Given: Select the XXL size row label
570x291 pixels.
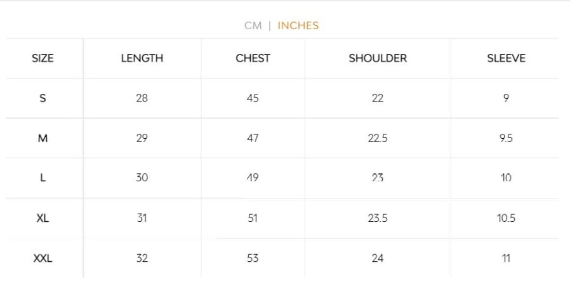Looking at the screenshot, I should pyautogui.click(x=43, y=258).
